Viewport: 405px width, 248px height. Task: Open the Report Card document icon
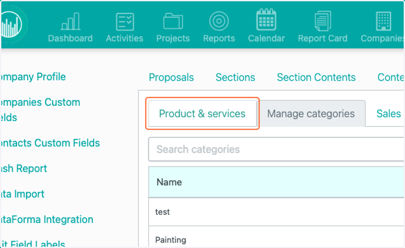click(x=322, y=21)
